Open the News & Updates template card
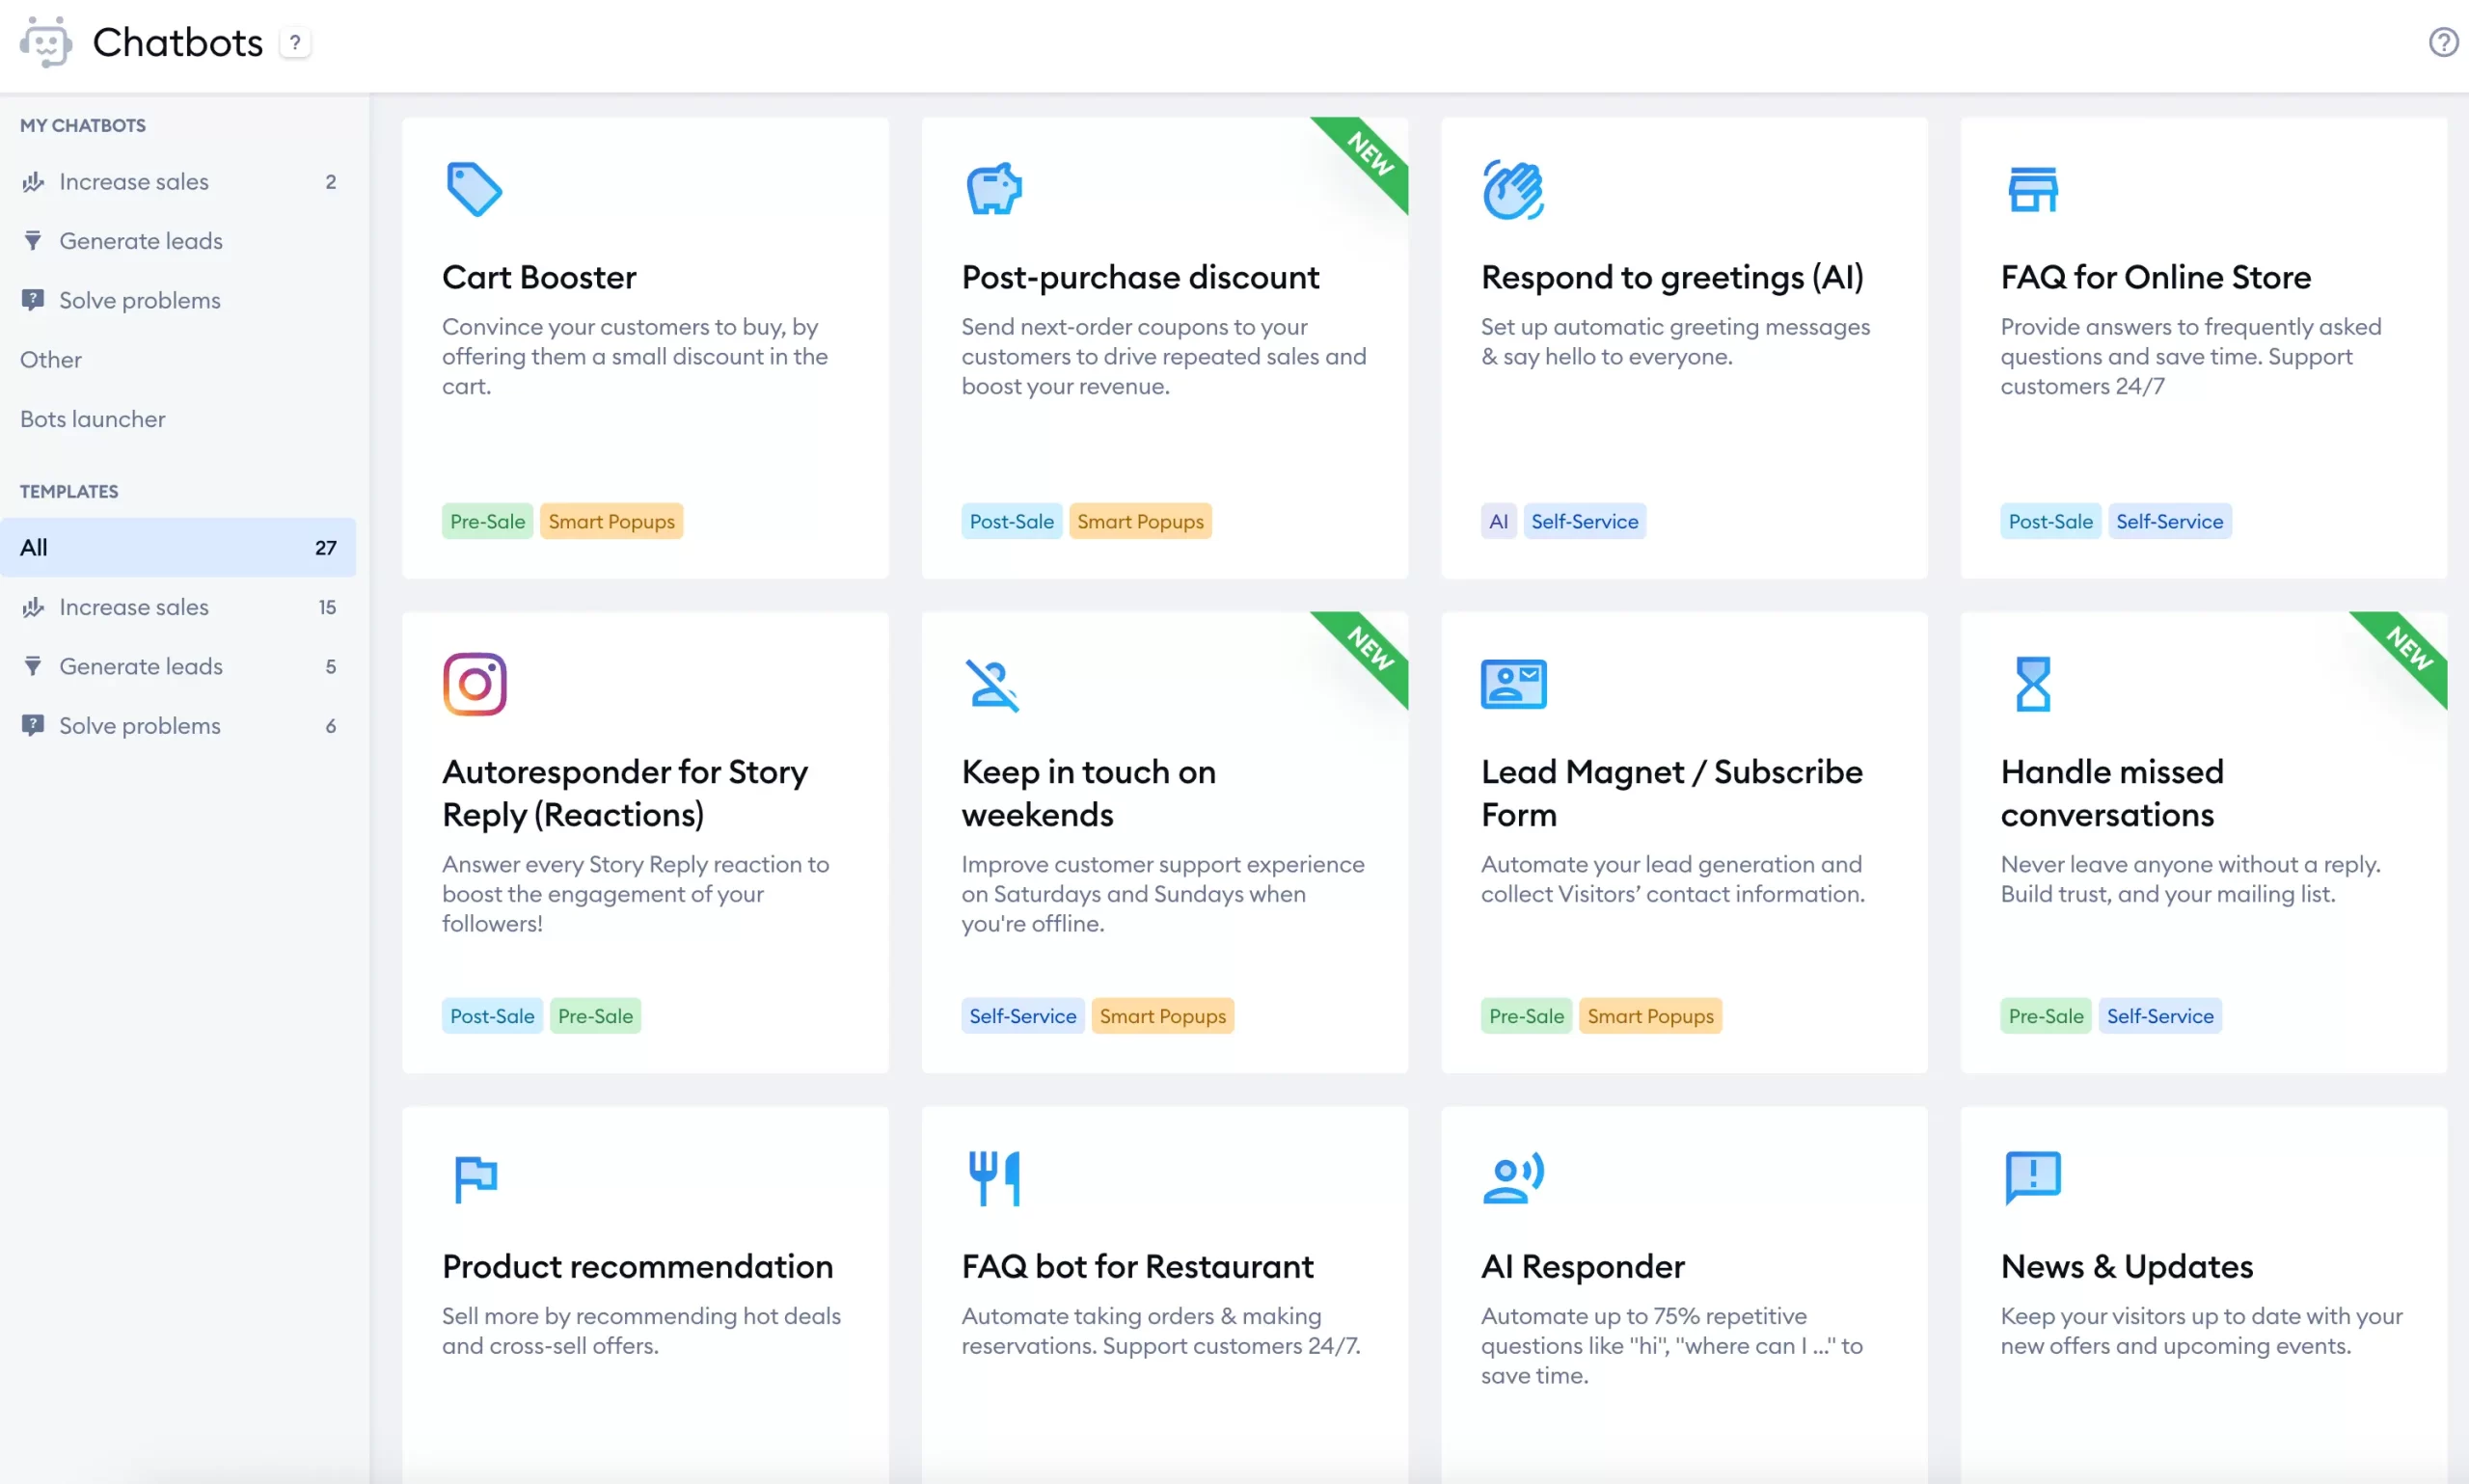2469x1484 pixels. 2126,1266
